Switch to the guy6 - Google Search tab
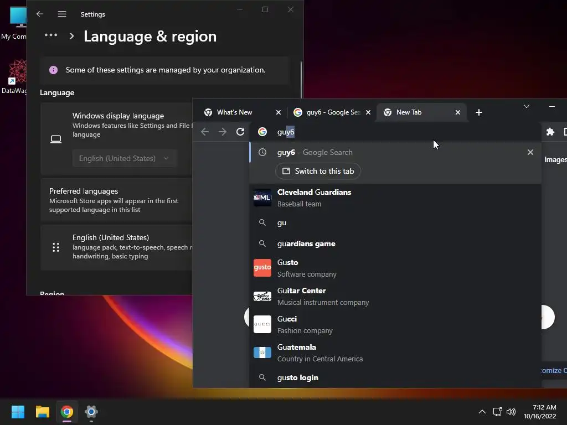The width and height of the screenshot is (567, 425). pos(333,112)
